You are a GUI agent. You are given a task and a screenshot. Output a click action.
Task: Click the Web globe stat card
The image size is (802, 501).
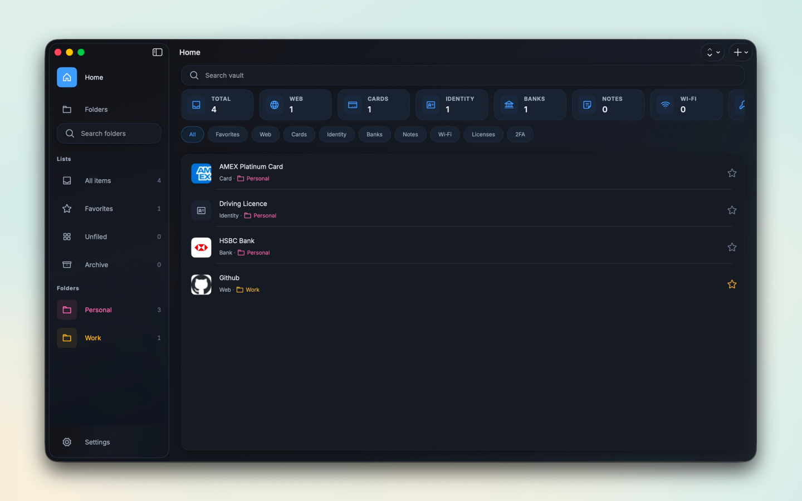point(295,105)
